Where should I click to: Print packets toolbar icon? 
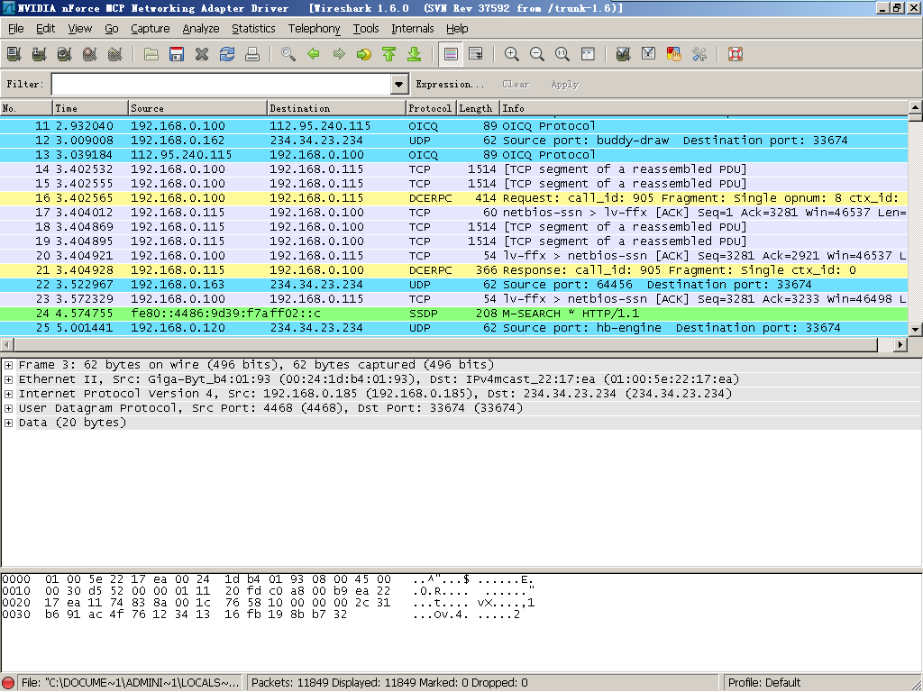click(252, 54)
